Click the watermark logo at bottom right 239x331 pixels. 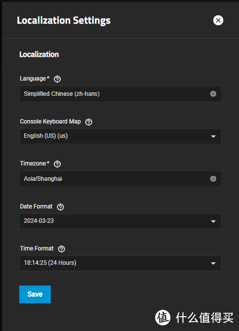pyautogui.click(x=194, y=317)
